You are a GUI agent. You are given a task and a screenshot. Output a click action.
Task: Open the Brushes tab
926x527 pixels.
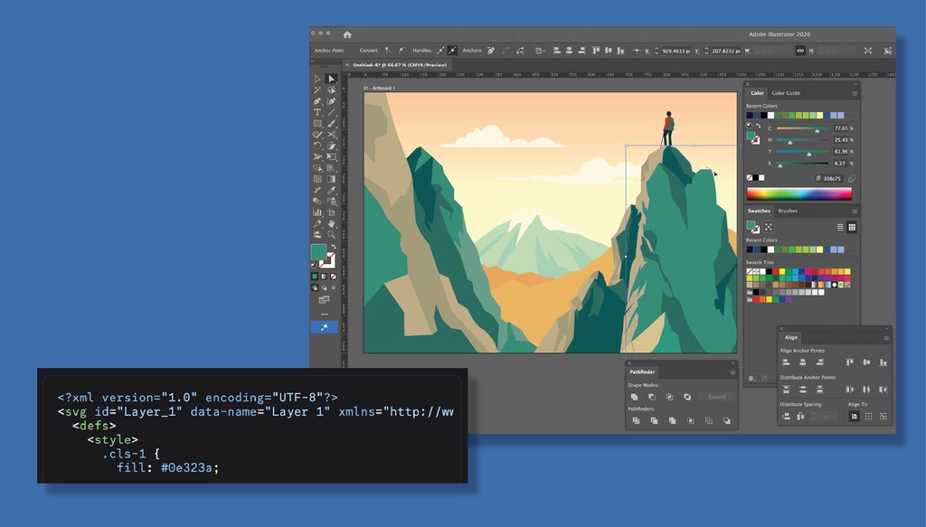pos(788,211)
